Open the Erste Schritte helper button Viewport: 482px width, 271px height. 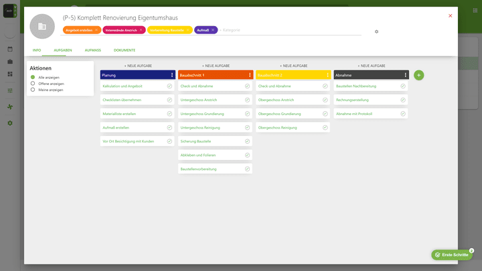click(452, 255)
